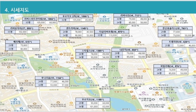The image size is (196, 112).
Task: Select the 파밀리에 price table header
Action: coord(171,66)
